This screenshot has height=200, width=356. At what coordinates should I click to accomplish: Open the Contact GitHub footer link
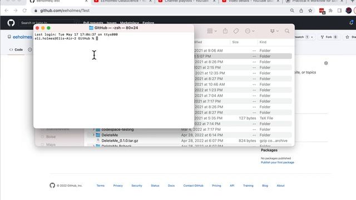point(193,186)
